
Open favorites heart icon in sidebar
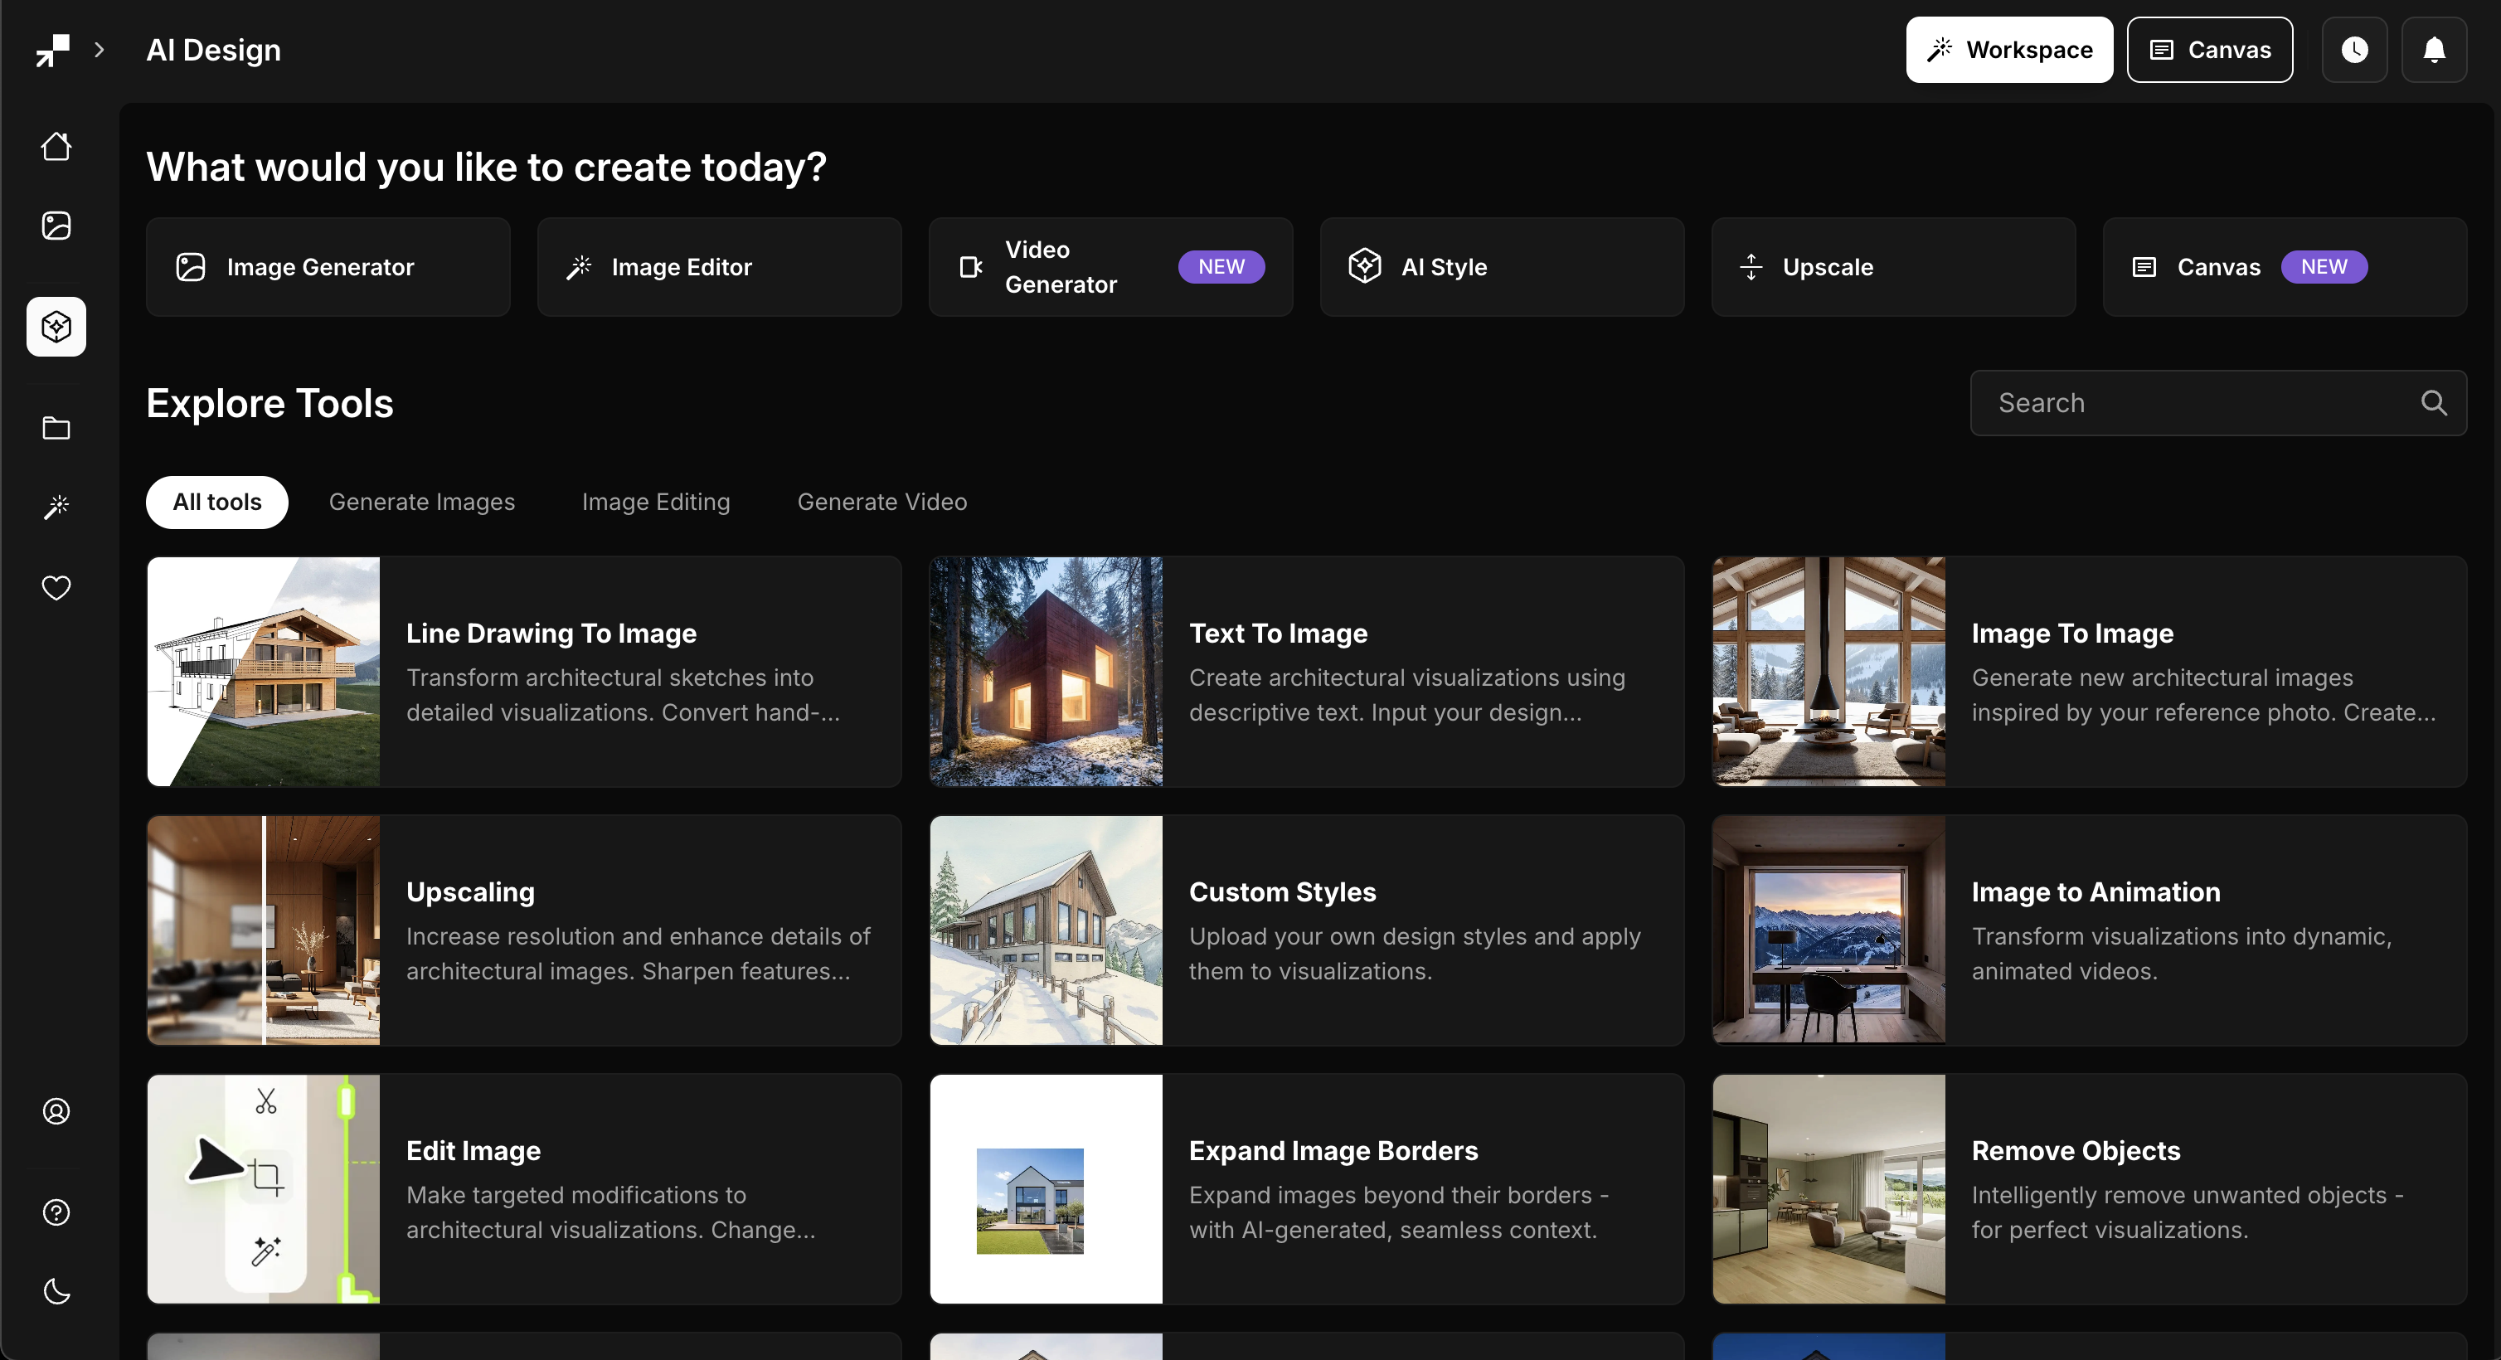[x=56, y=587]
